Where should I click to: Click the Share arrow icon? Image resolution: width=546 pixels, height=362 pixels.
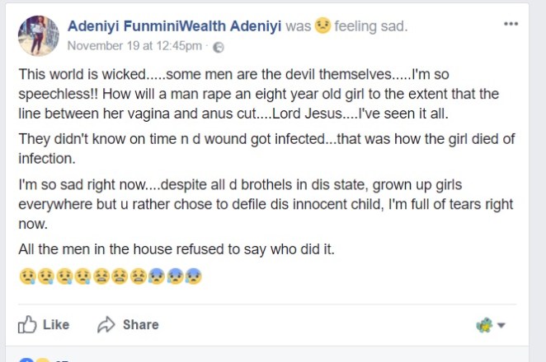tap(106, 324)
